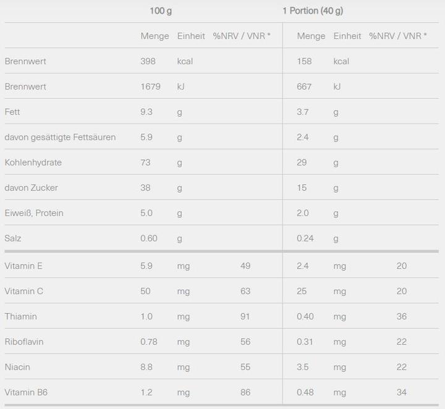Select the Niacin row label
The height and width of the screenshot is (409, 445).
click(x=17, y=367)
